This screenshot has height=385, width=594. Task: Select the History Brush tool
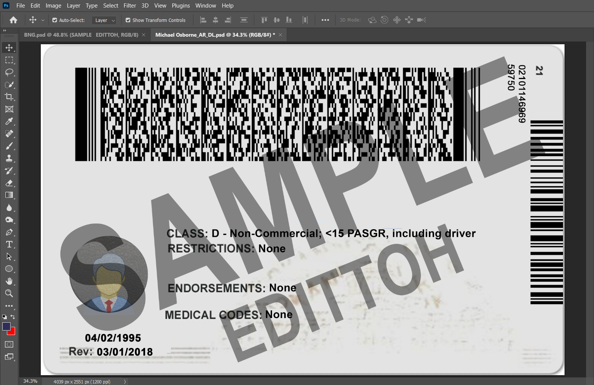tap(9, 171)
